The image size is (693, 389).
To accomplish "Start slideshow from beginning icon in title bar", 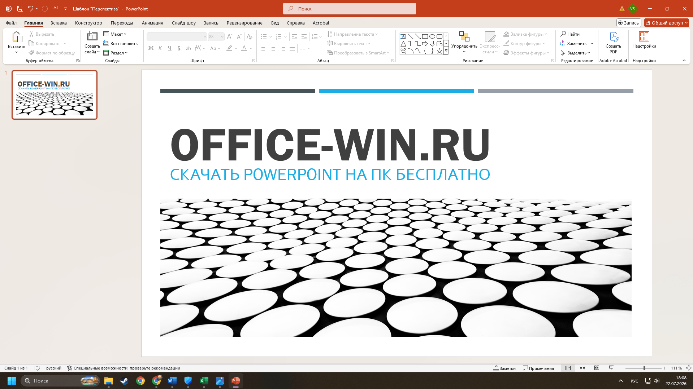I will pos(55,9).
